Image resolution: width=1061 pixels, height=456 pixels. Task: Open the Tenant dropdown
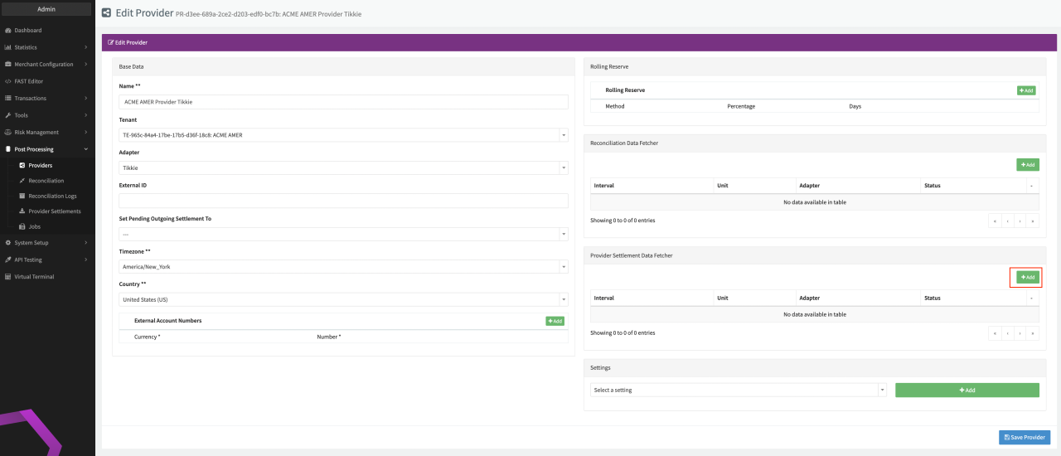click(x=343, y=135)
